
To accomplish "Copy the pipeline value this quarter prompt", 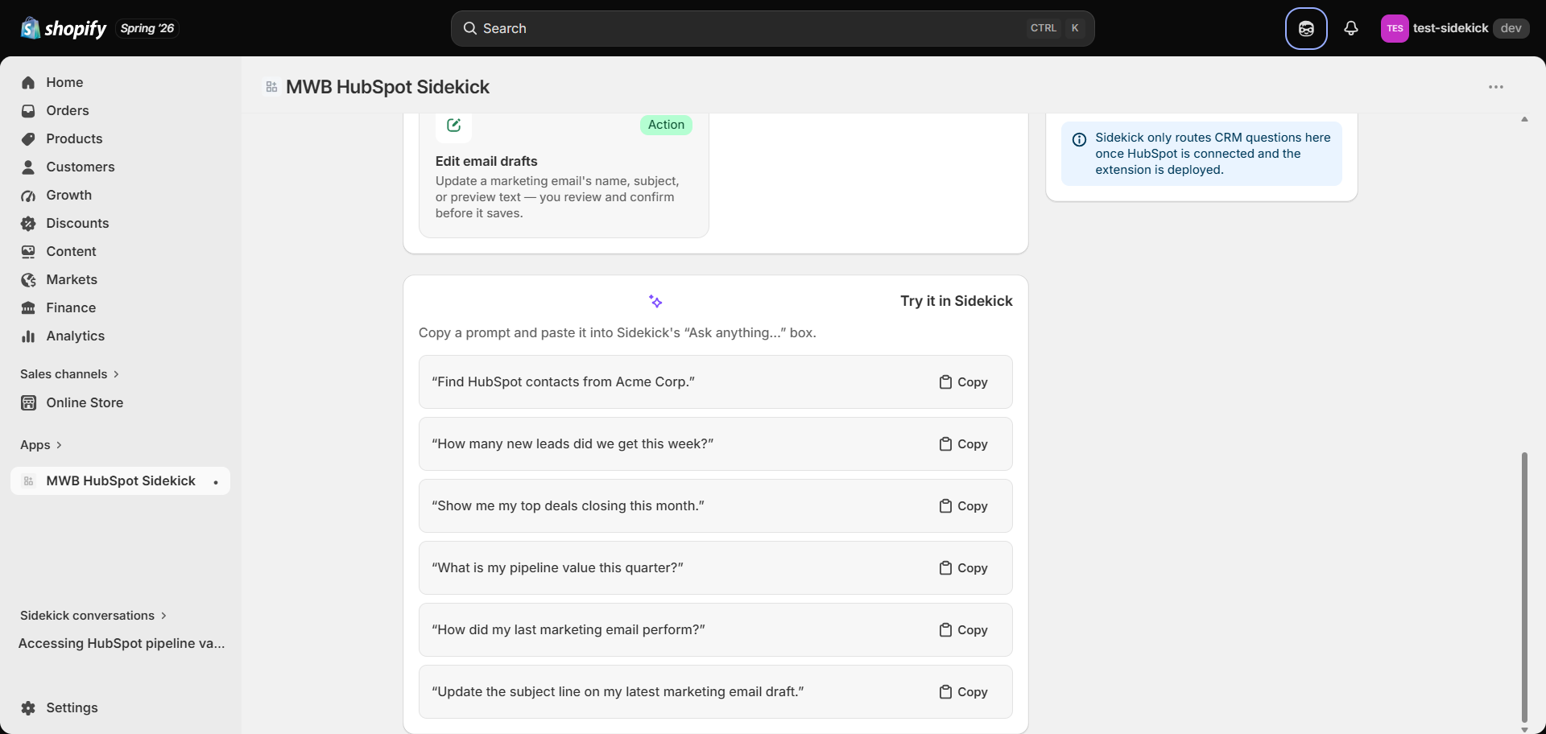I will coord(963,568).
